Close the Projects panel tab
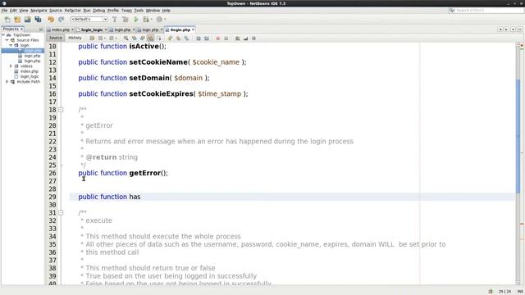The width and height of the screenshot is (525, 295). [21, 29]
